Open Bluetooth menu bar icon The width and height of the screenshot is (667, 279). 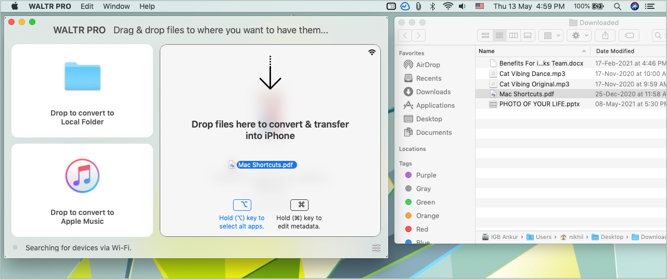[432, 6]
